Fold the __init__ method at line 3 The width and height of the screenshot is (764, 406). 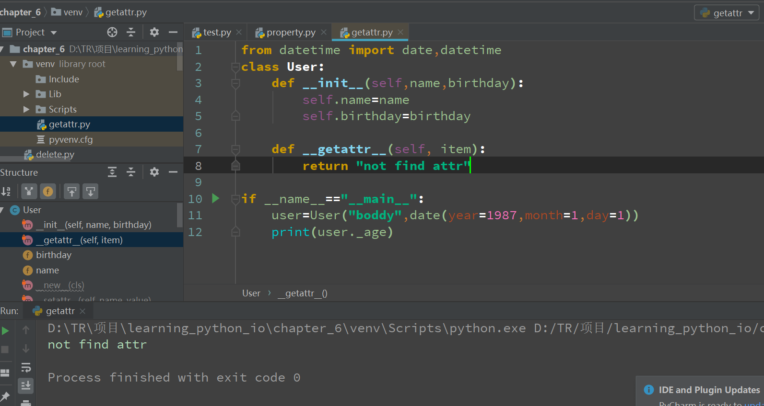point(235,83)
